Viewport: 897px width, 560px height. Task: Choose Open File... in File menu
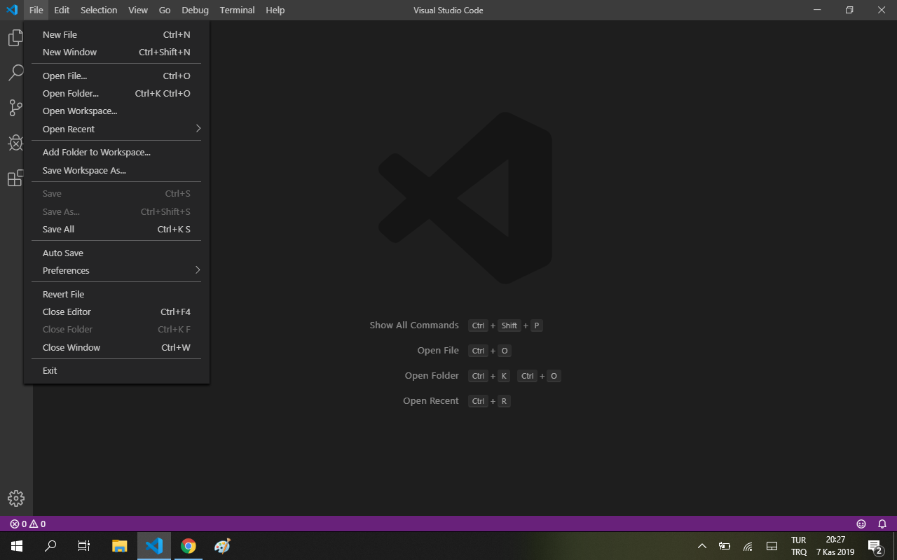coord(116,76)
